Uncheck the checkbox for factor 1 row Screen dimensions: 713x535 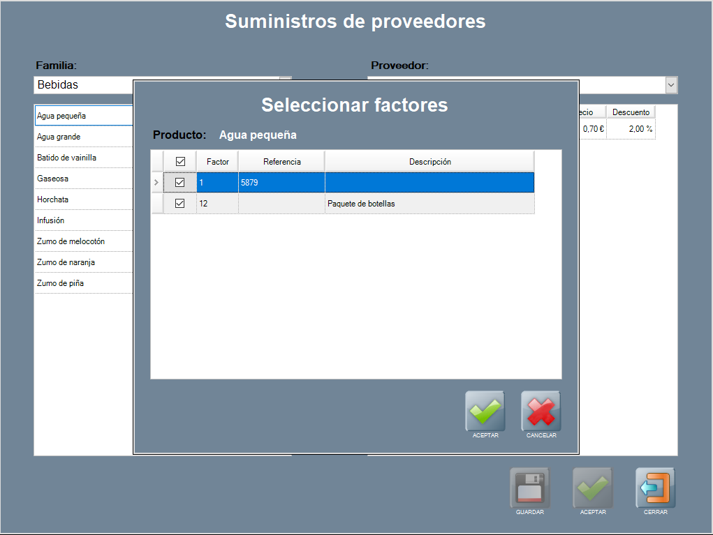click(x=180, y=183)
